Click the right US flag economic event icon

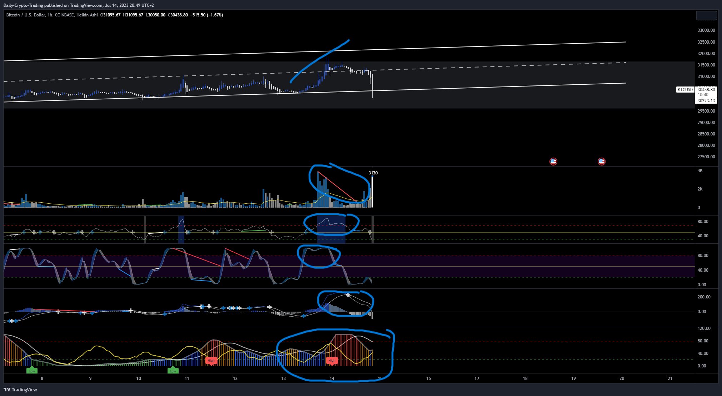601,162
